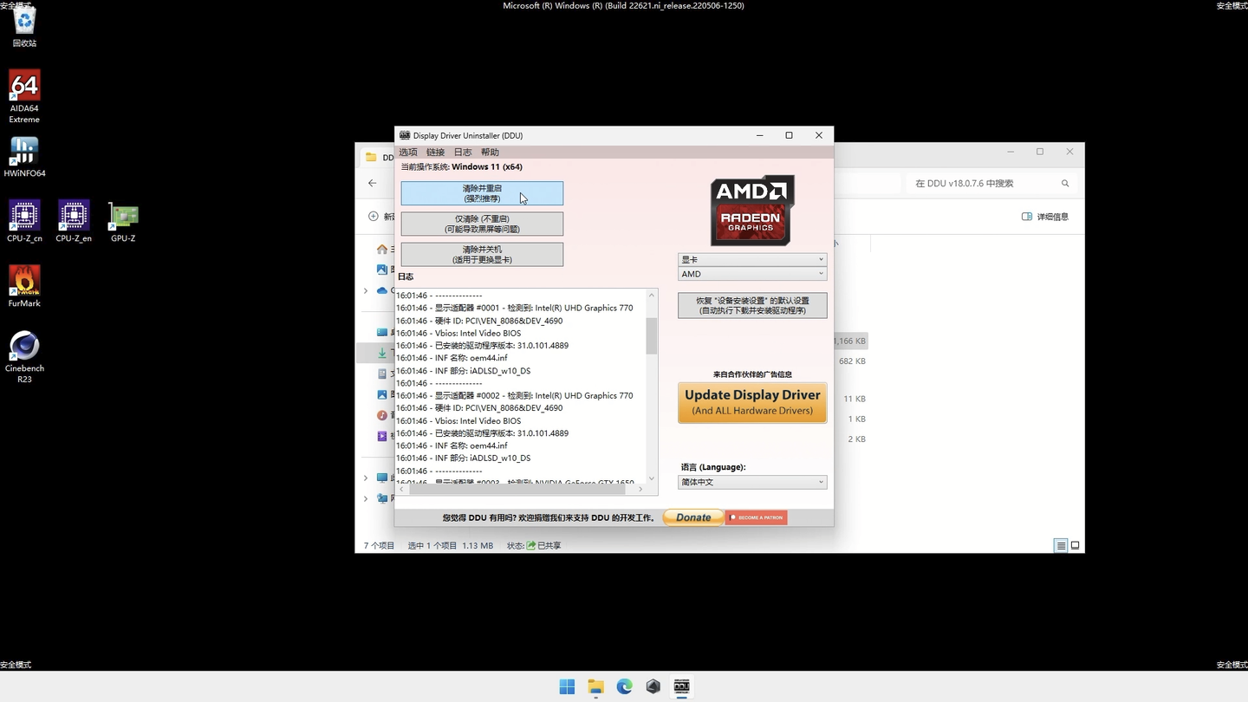
Task: Toggle the 详细信息 details pane
Action: pos(1044,217)
